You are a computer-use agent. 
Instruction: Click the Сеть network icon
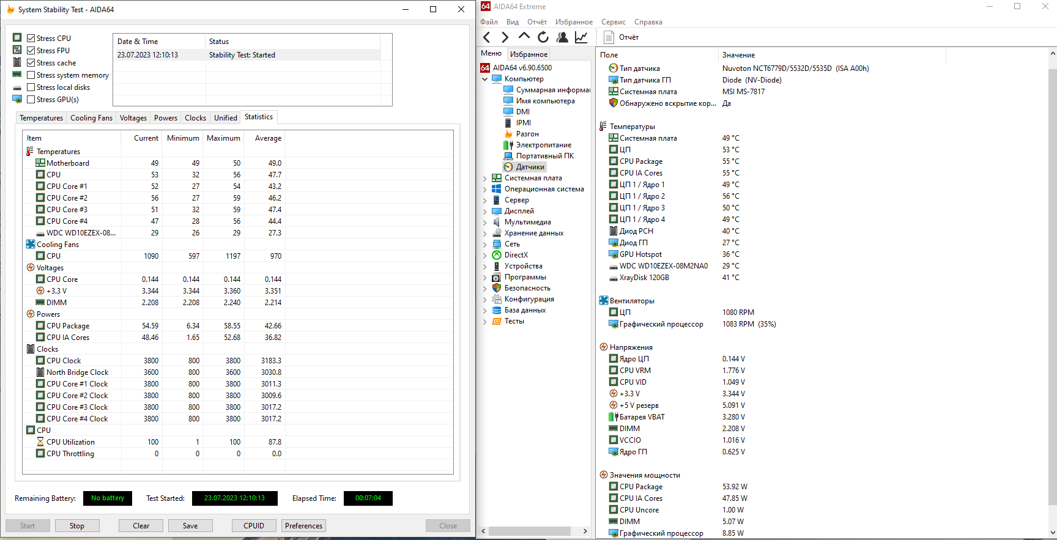[x=497, y=244]
